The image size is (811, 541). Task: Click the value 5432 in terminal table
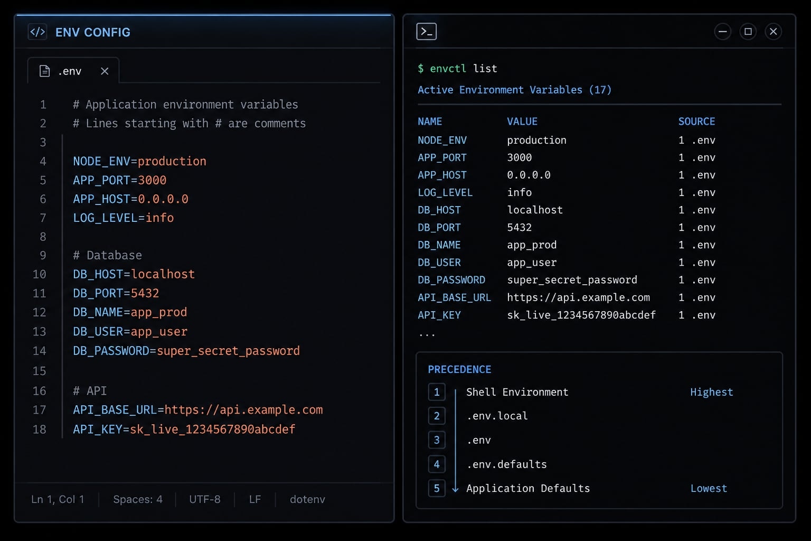point(520,228)
